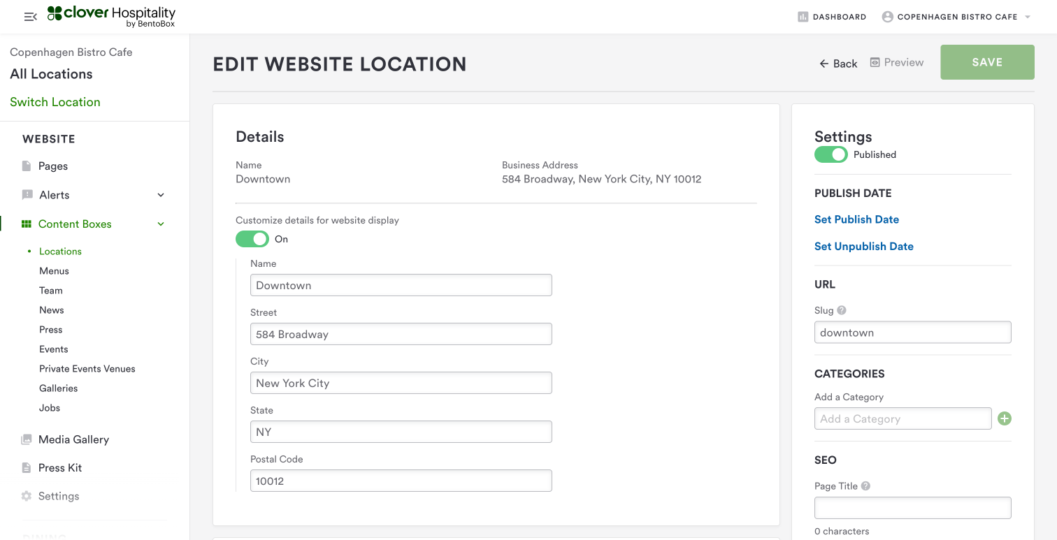Image resolution: width=1057 pixels, height=540 pixels.
Task: Go back using the Back arrow link
Action: pyautogui.click(x=838, y=64)
